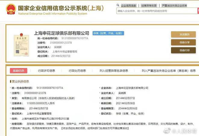Click legal representative 吴晓晖 in header card
The image size is (199, 136).
(58, 47)
